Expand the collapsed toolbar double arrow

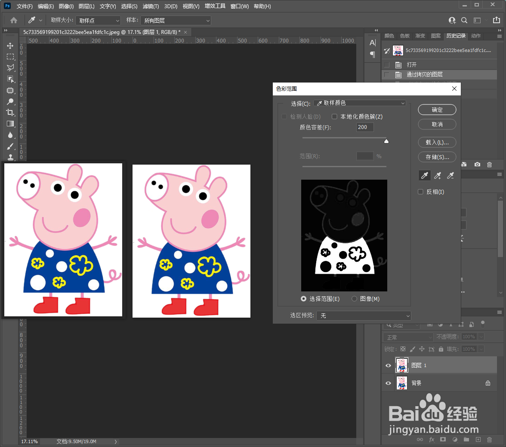point(6,30)
